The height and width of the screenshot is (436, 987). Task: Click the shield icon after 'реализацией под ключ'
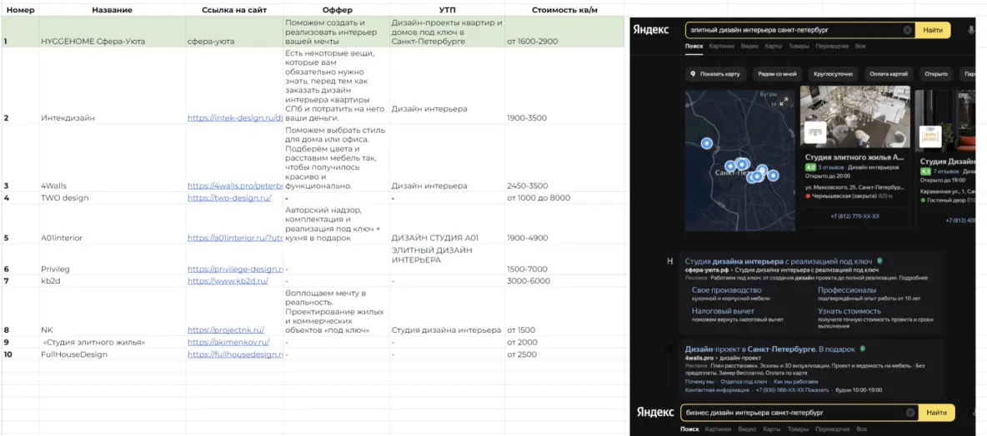[879, 260]
